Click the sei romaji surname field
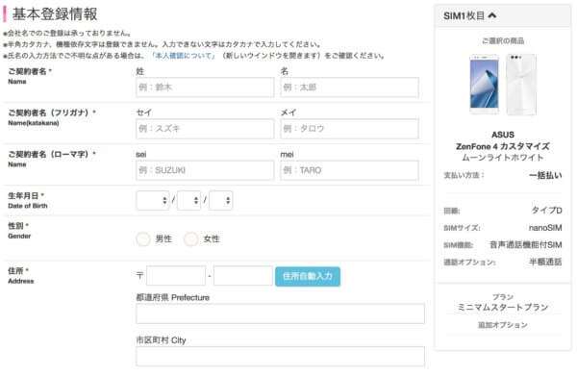Image resolution: width=577 pixels, height=376 pixels. tap(205, 170)
